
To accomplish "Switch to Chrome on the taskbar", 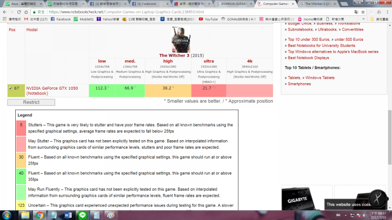I will click(x=39, y=215).
